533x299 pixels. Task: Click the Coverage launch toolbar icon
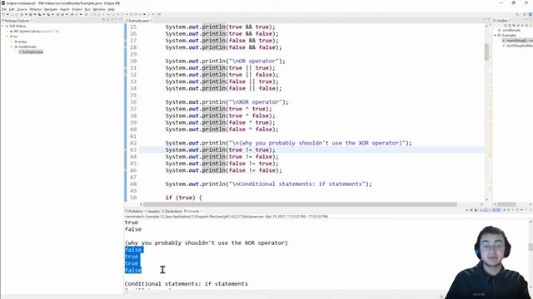click(40, 15)
